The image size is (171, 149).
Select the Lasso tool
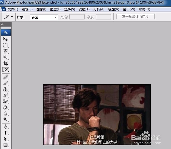tap(5, 51)
